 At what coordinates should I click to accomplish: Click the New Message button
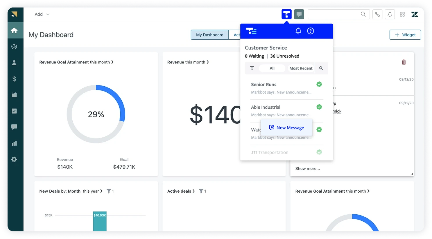click(x=286, y=127)
